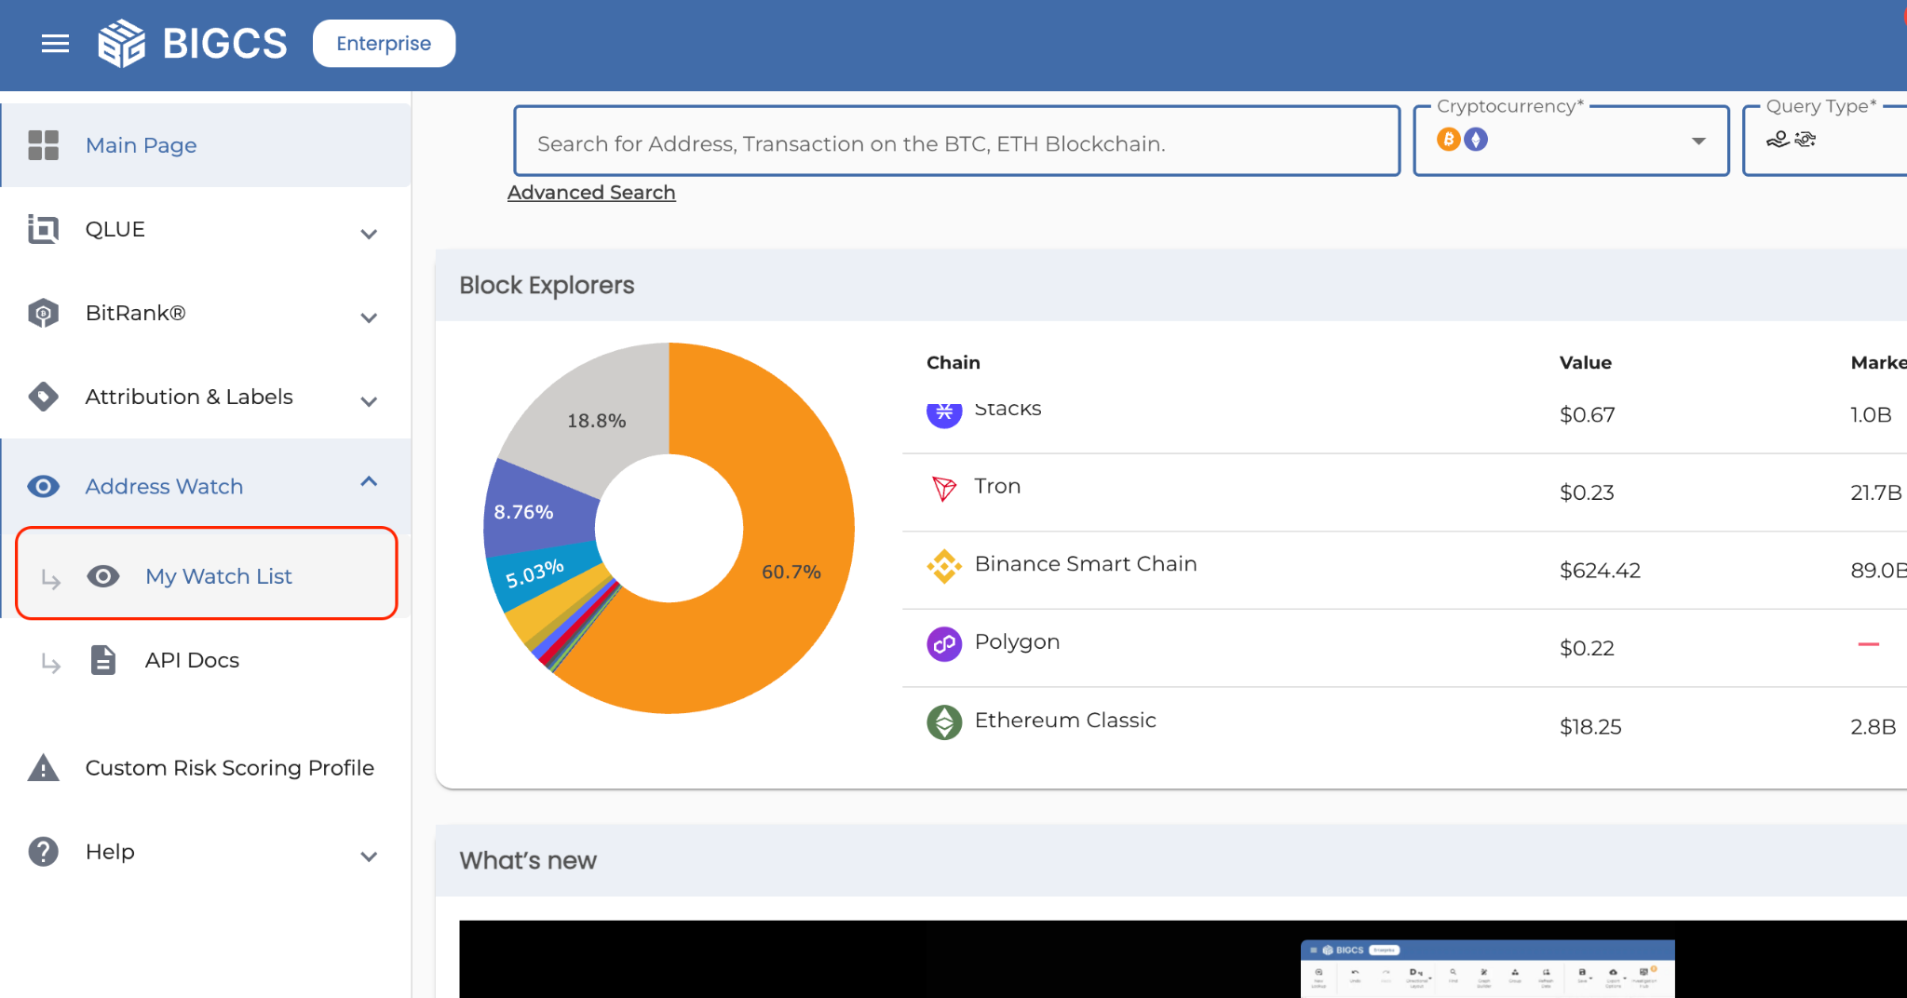Click the BIGCS cube logo
1907x998 pixels.
coord(122,44)
